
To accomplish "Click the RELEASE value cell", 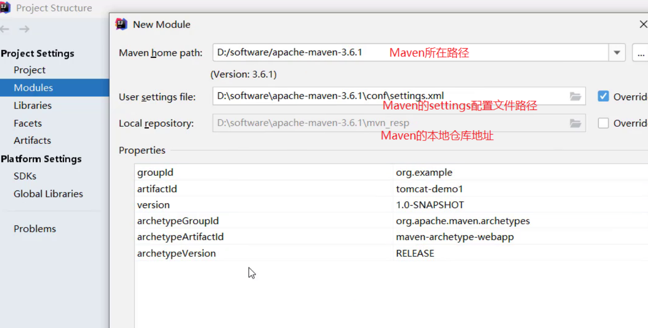I will 521,253.
